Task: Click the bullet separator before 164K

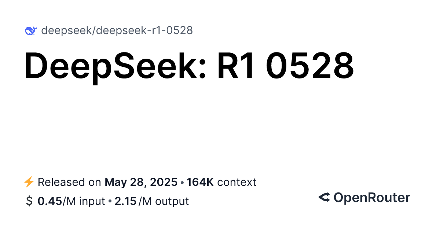Action: click(x=182, y=182)
